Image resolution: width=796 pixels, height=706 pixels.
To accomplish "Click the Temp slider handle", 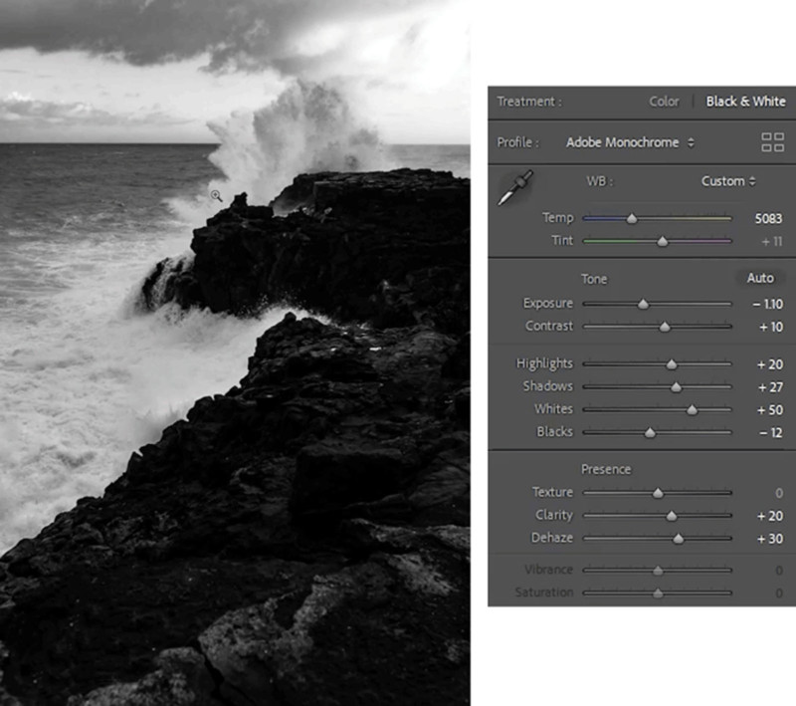I will click(632, 218).
